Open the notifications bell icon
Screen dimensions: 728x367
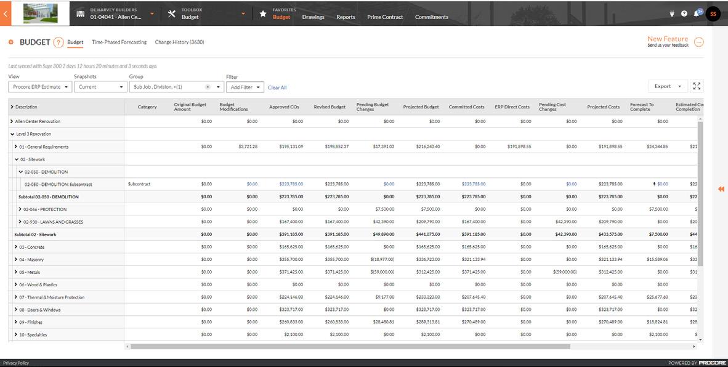[x=697, y=14]
